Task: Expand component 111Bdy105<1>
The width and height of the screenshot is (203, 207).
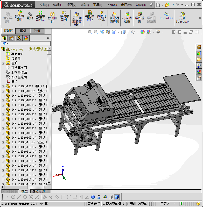Action: [x=3, y=119]
